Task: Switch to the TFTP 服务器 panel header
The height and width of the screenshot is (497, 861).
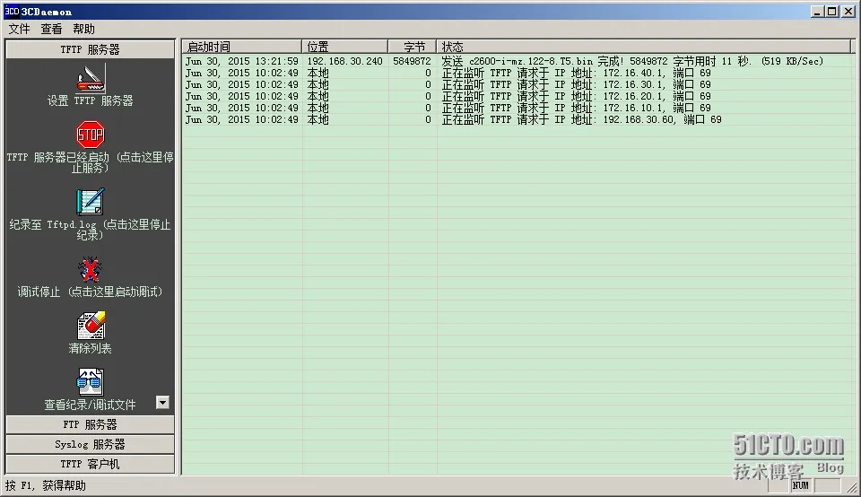Action: pos(90,49)
